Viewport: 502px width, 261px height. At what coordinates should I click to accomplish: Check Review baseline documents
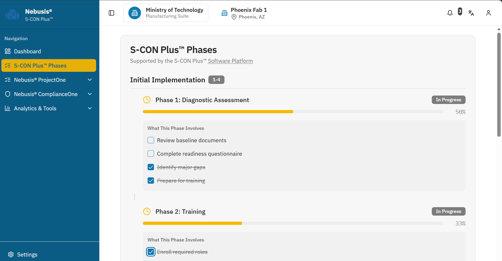point(151,140)
